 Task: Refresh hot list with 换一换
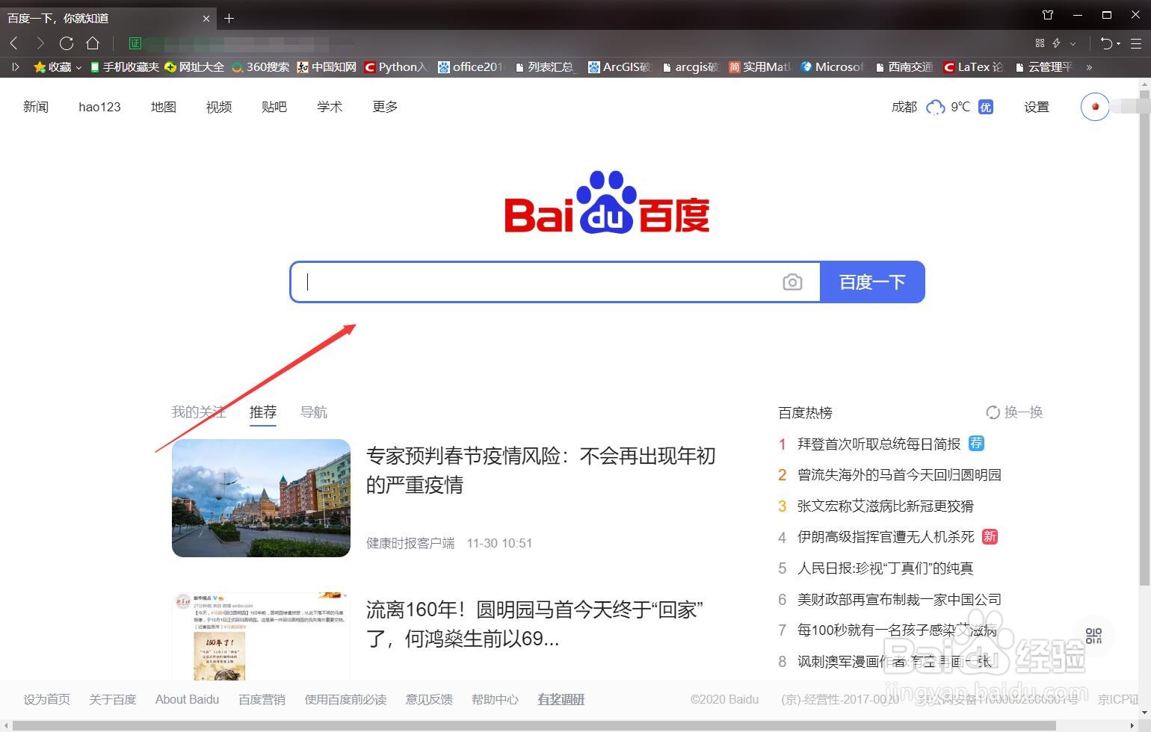(1014, 412)
